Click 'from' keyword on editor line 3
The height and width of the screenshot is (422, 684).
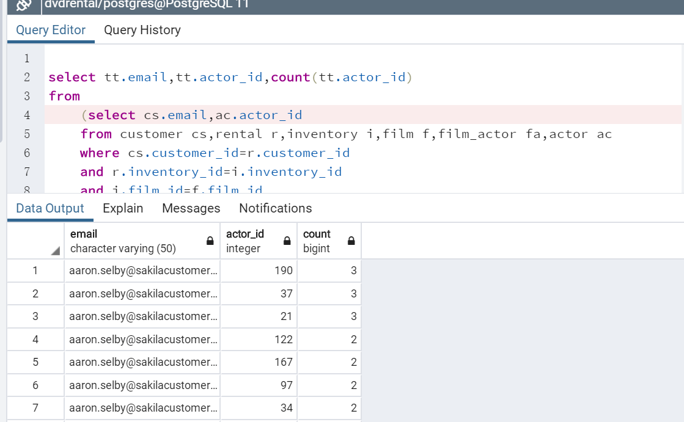pyautogui.click(x=64, y=96)
